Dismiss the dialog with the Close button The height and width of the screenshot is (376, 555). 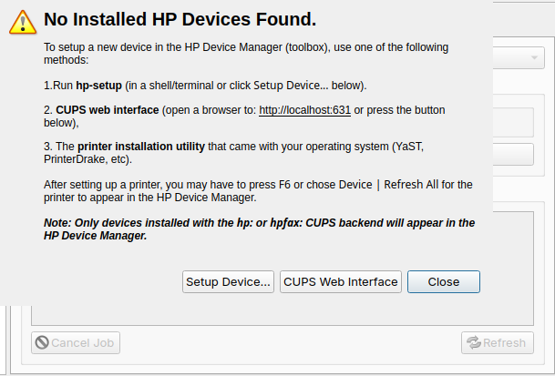click(443, 282)
